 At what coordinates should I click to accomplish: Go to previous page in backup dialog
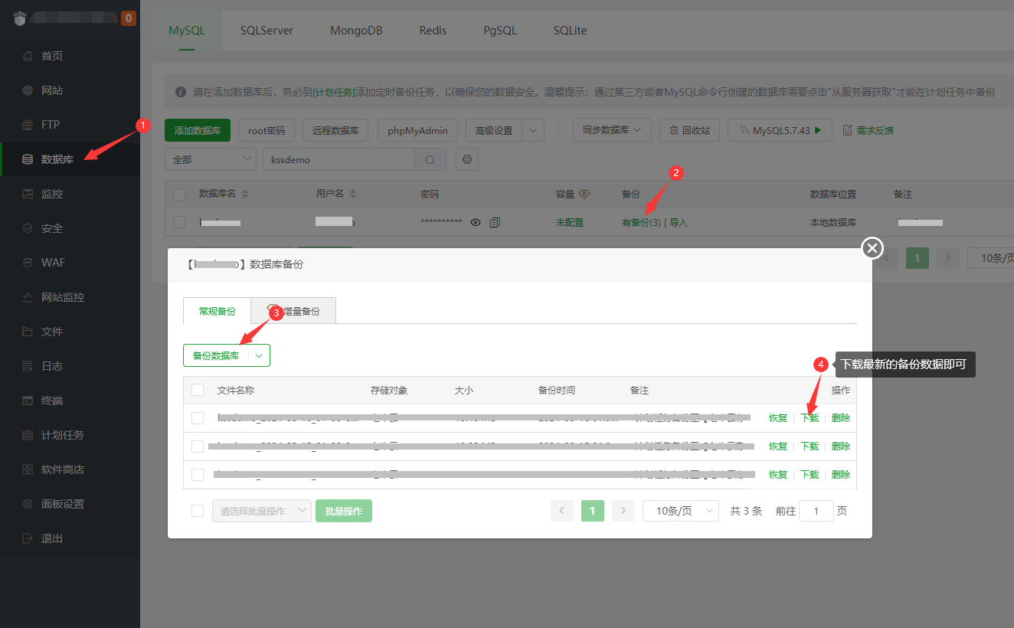(x=562, y=511)
